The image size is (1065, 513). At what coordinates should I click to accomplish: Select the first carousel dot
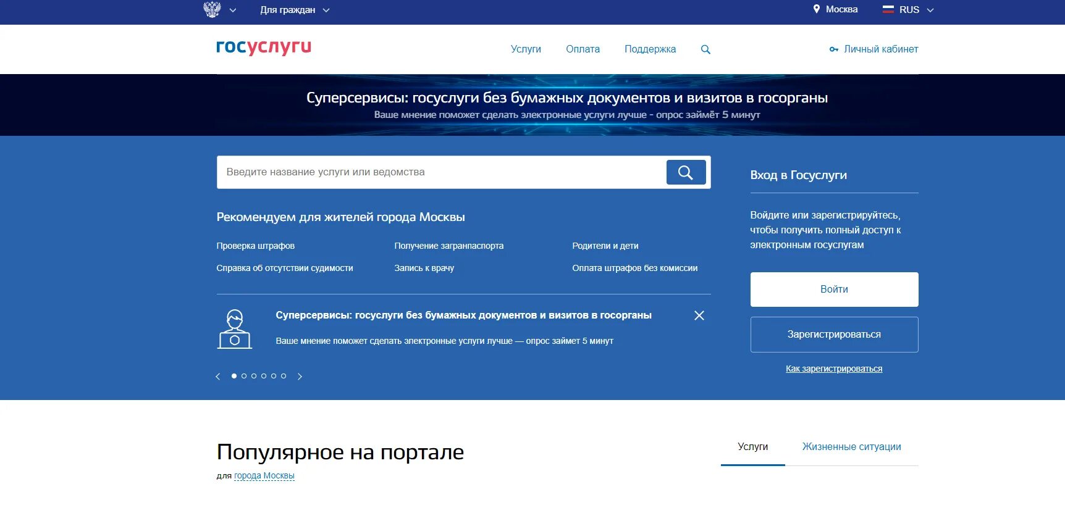(x=234, y=376)
